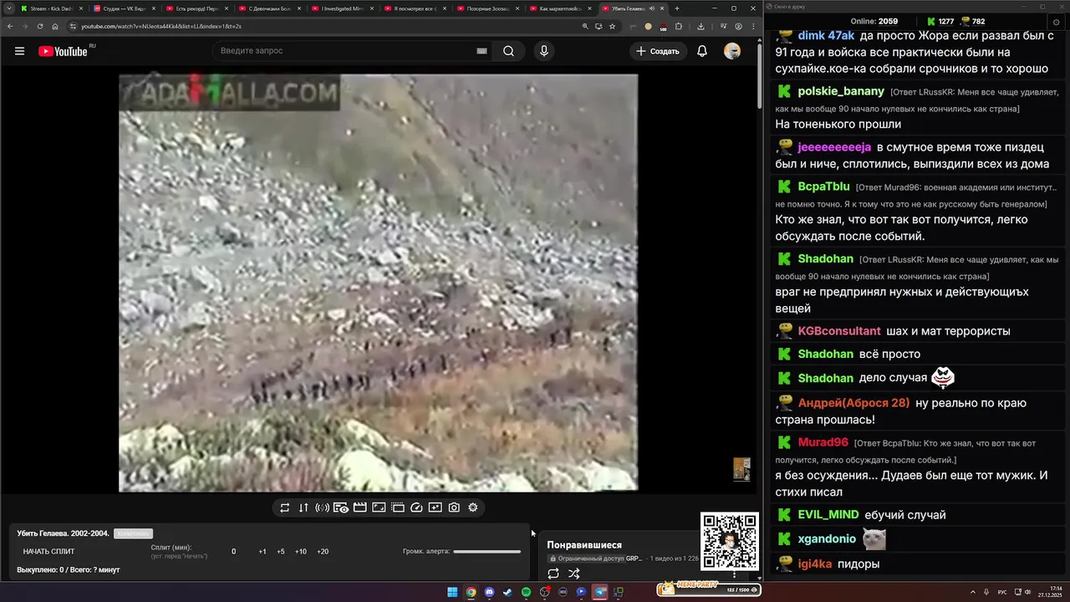This screenshot has width=1070, height=602.
Task: Switch to Есть рекорд! tab
Action: pos(196,8)
